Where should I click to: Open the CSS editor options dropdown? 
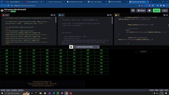111,15
